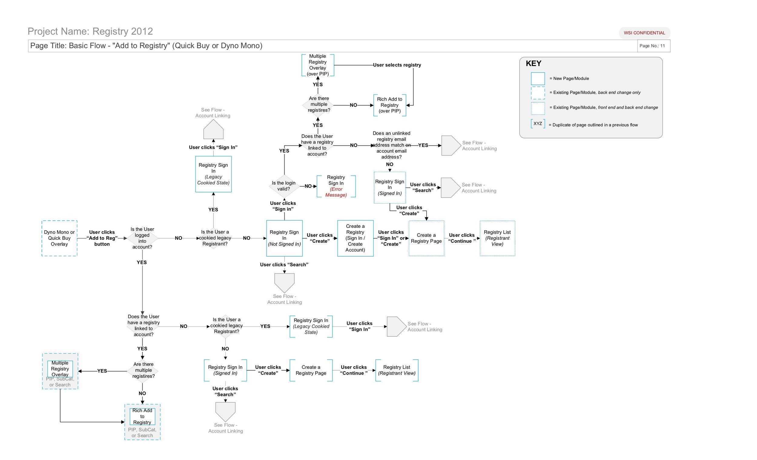Click the dotted front end and back end square in KEY
Image resolution: width=757 pixels, height=460 pixels.
[x=538, y=108]
